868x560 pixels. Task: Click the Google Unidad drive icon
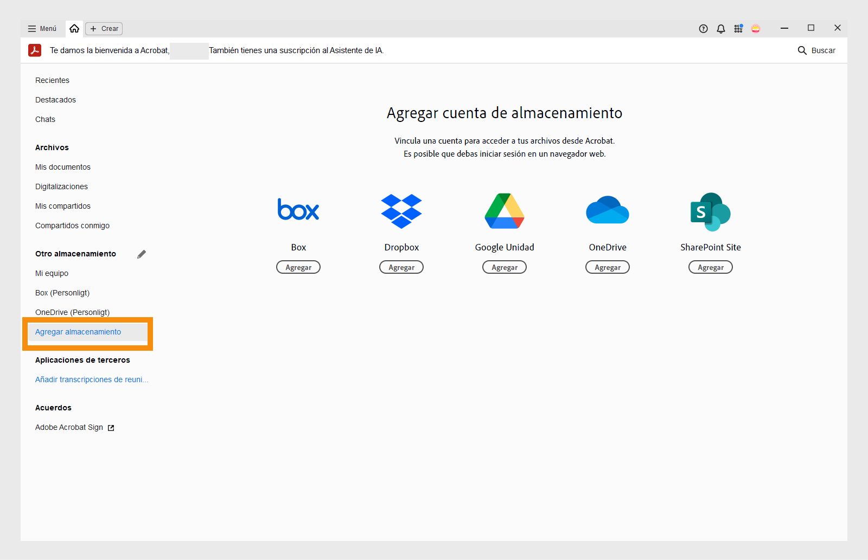pyautogui.click(x=504, y=210)
